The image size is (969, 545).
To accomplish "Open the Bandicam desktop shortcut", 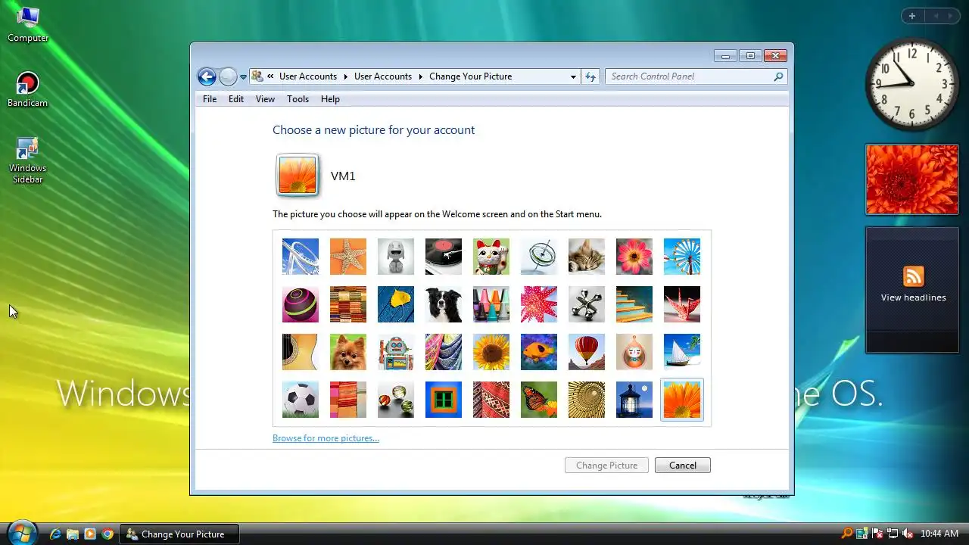I will coord(28,89).
